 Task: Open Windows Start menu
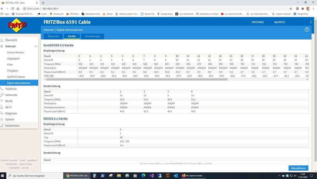tap(3, 176)
